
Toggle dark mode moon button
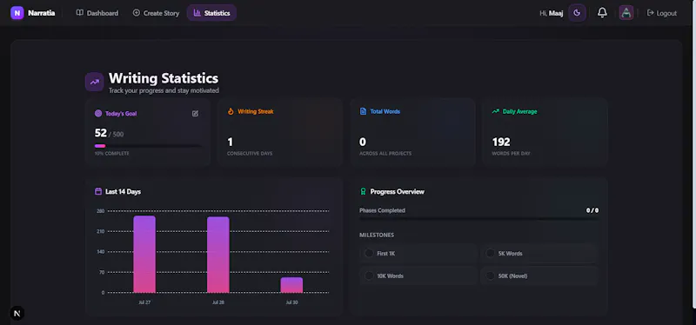(577, 13)
